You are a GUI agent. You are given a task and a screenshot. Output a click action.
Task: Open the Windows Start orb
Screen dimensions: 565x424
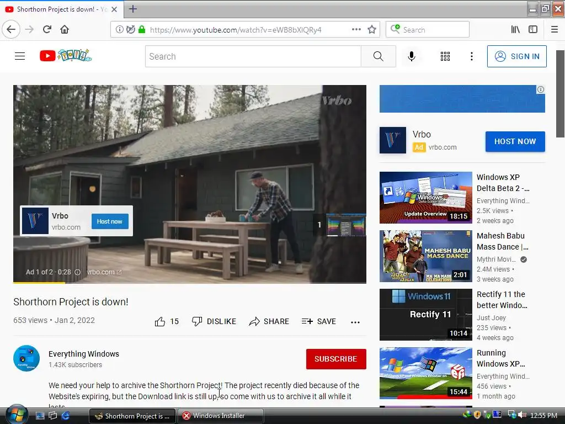click(x=16, y=415)
